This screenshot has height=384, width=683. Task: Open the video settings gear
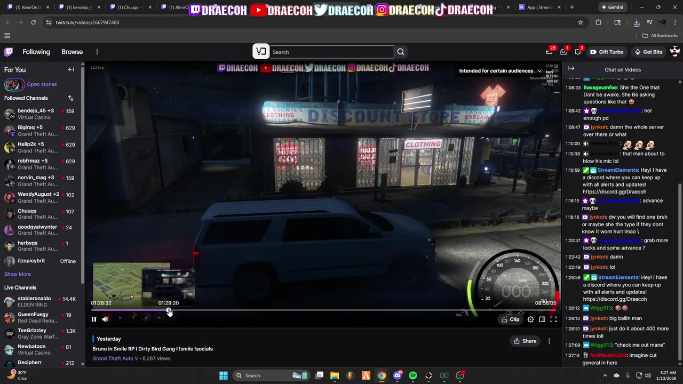pyautogui.click(x=530, y=319)
